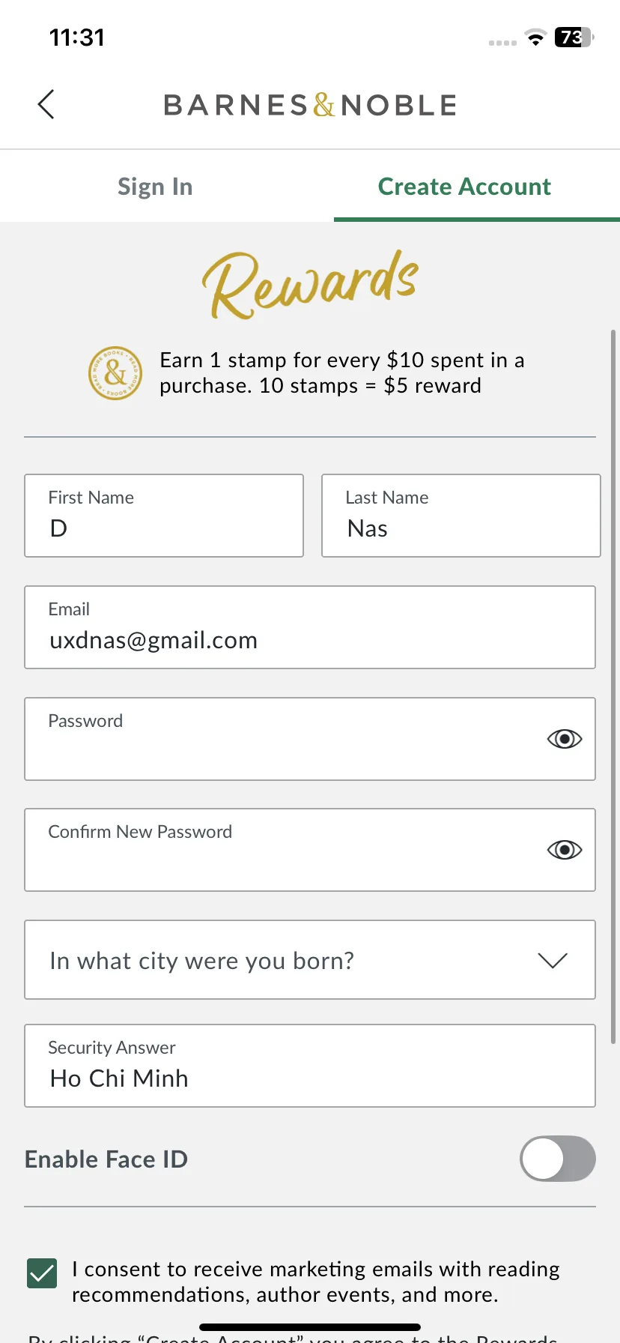Open the security question dropdown
620x1343 pixels.
click(310, 960)
